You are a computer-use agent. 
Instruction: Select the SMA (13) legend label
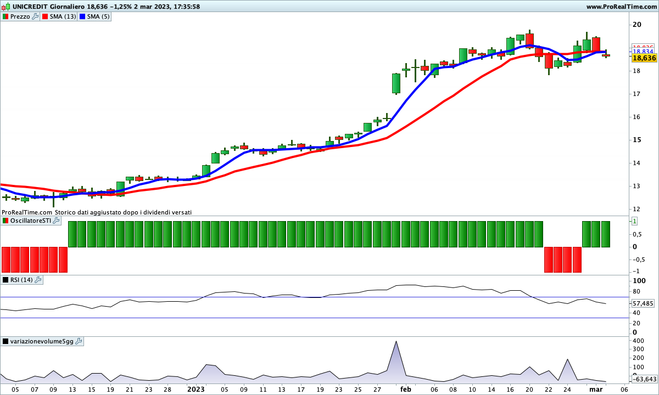pos(63,16)
